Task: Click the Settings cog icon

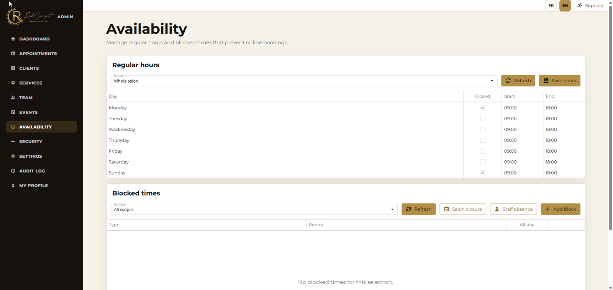Action: (13, 156)
